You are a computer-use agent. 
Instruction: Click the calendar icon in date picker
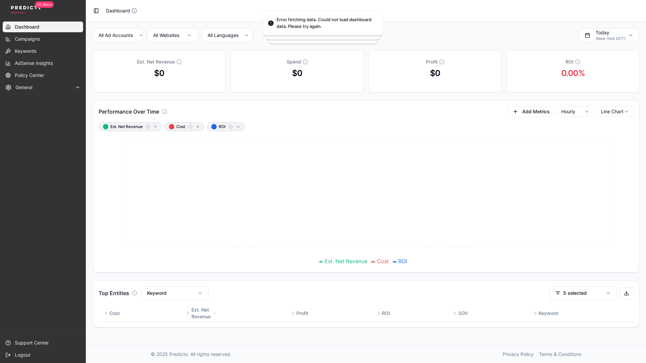[587, 35]
